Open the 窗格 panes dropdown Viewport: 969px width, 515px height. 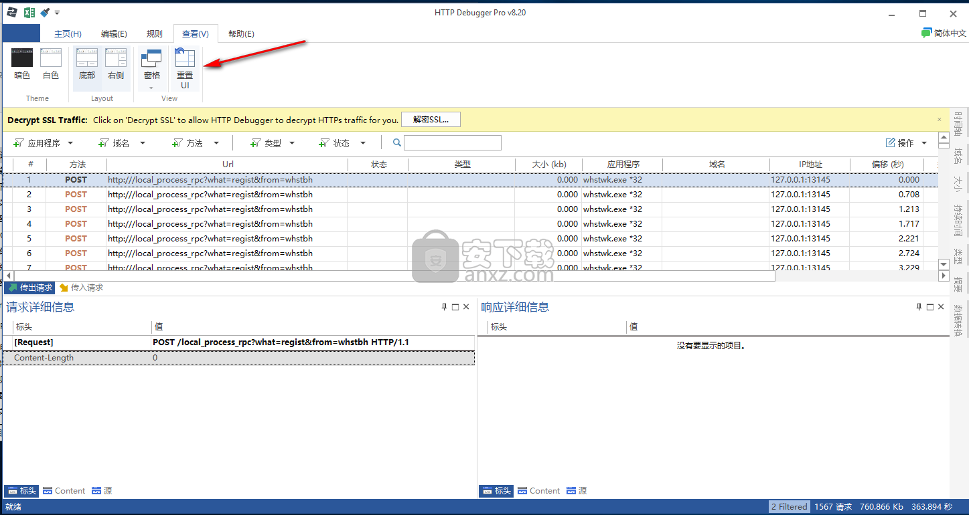[x=152, y=69]
